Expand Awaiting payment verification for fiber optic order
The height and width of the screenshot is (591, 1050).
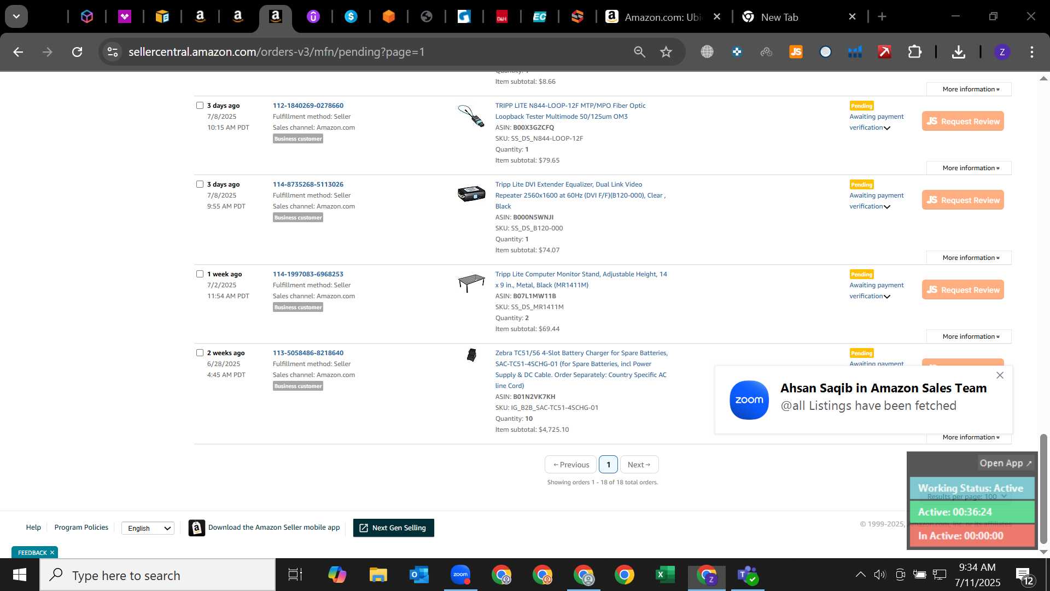877,122
